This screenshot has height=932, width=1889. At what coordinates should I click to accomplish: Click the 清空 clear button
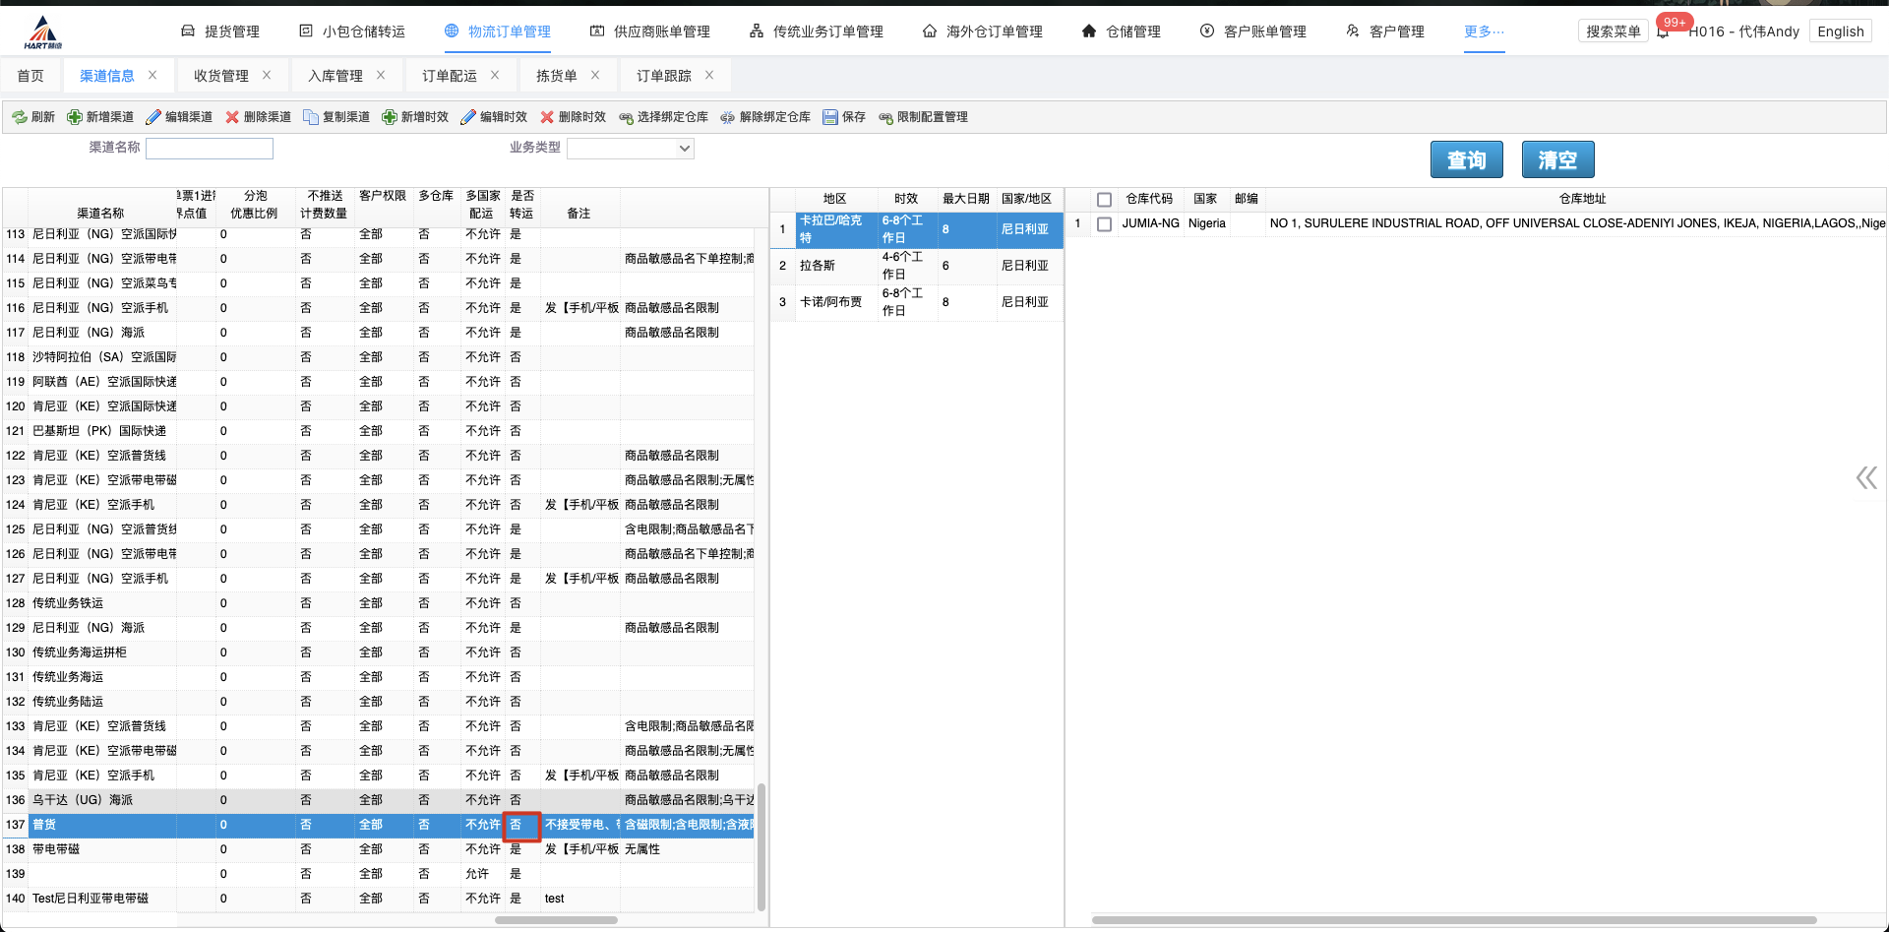1557,159
